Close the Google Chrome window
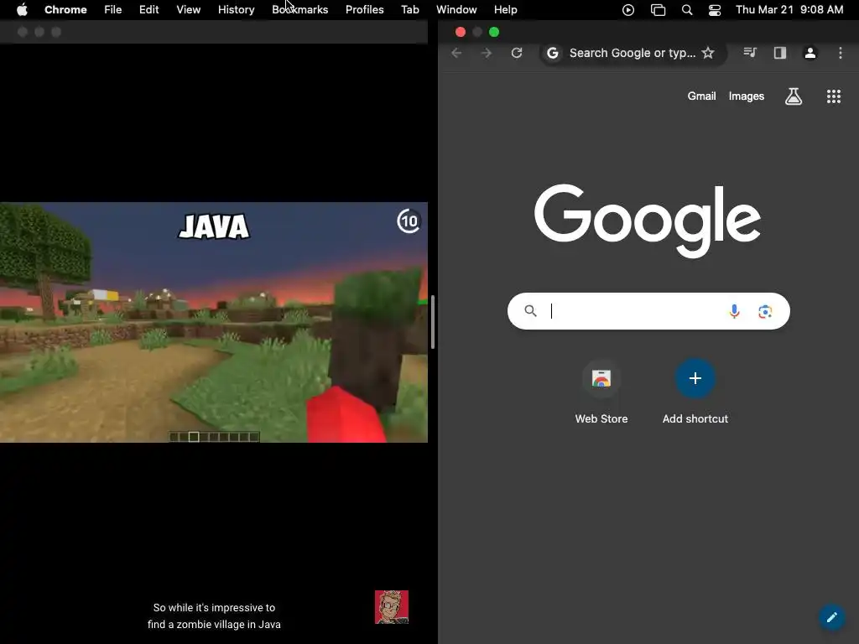The height and width of the screenshot is (644, 859). 461,32
